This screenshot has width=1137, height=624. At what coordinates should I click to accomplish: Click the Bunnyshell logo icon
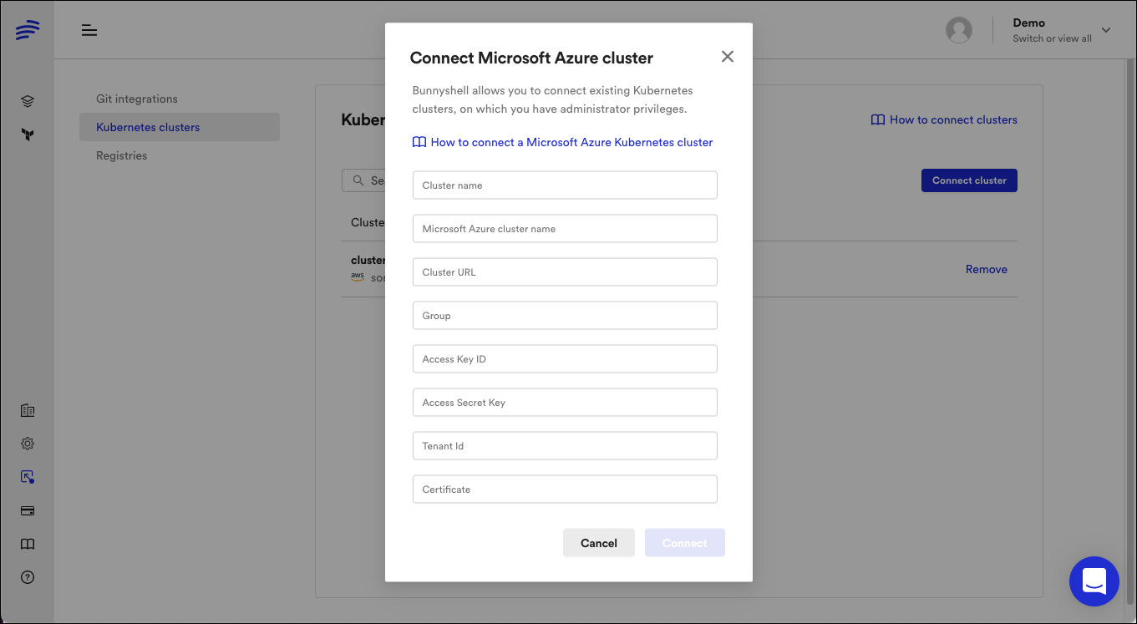point(28,31)
